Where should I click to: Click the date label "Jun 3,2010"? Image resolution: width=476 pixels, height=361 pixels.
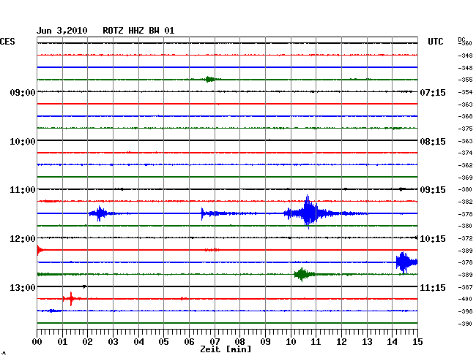(62, 31)
